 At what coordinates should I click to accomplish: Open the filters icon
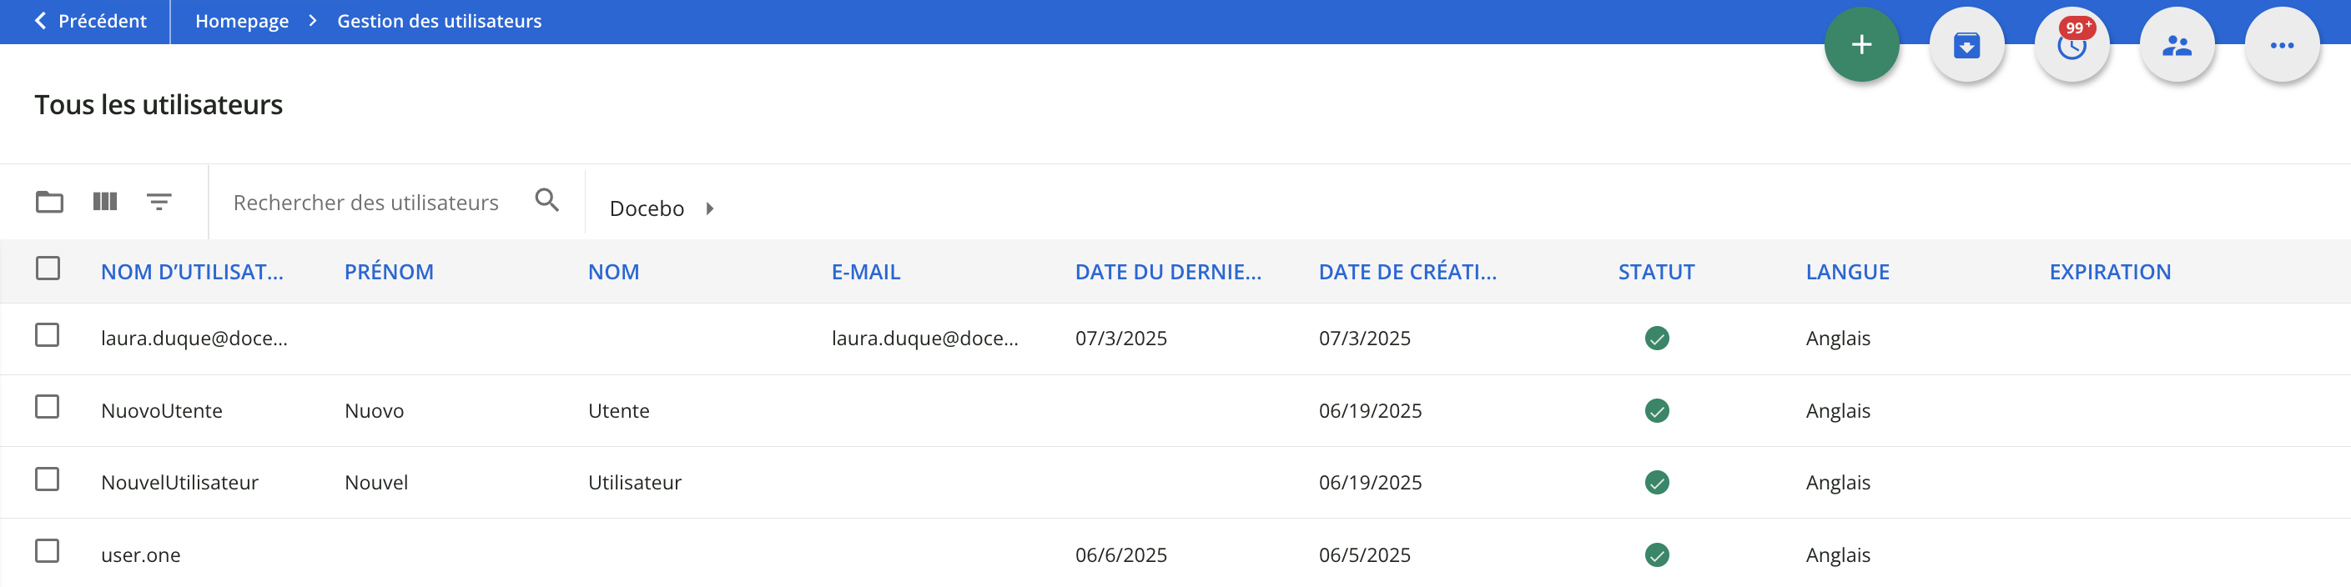[159, 202]
